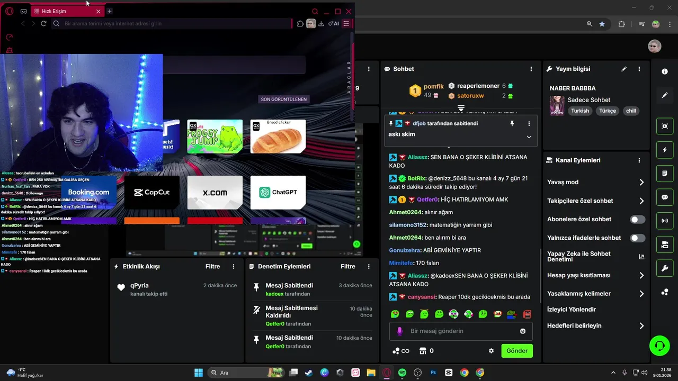Click Türkçe tag chip

608,111
